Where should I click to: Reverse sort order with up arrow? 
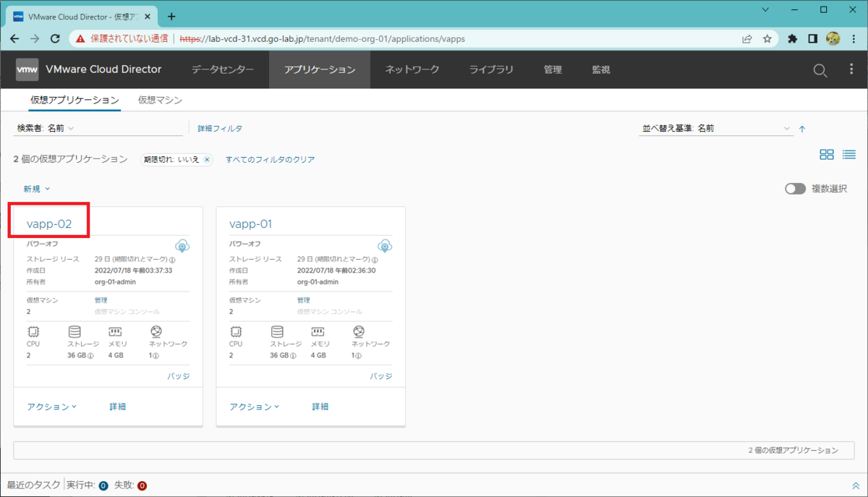coord(801,129)
